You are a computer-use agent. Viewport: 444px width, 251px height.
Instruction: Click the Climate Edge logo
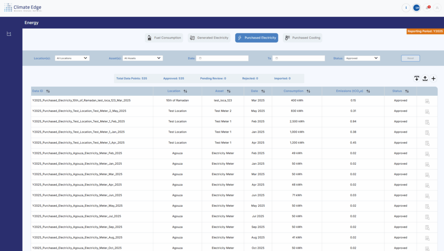click(x=23, y=8)
